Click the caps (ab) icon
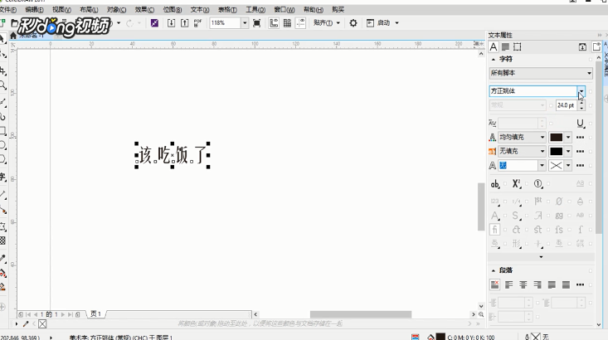 (x=495, y=184)
